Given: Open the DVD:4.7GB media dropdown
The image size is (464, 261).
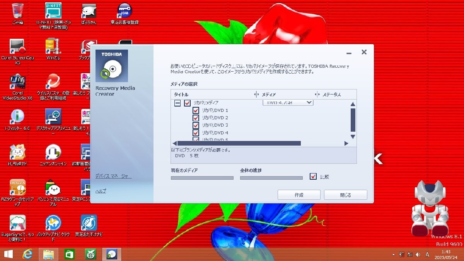Looking at the screenshot, I should 288,103.
